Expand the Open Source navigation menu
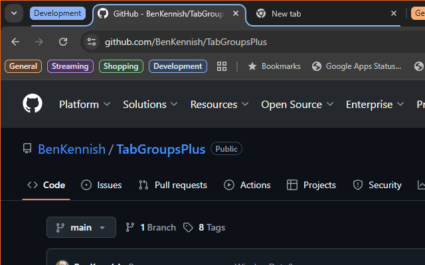Screen dimensions: 425x265 tap(297, 105)
